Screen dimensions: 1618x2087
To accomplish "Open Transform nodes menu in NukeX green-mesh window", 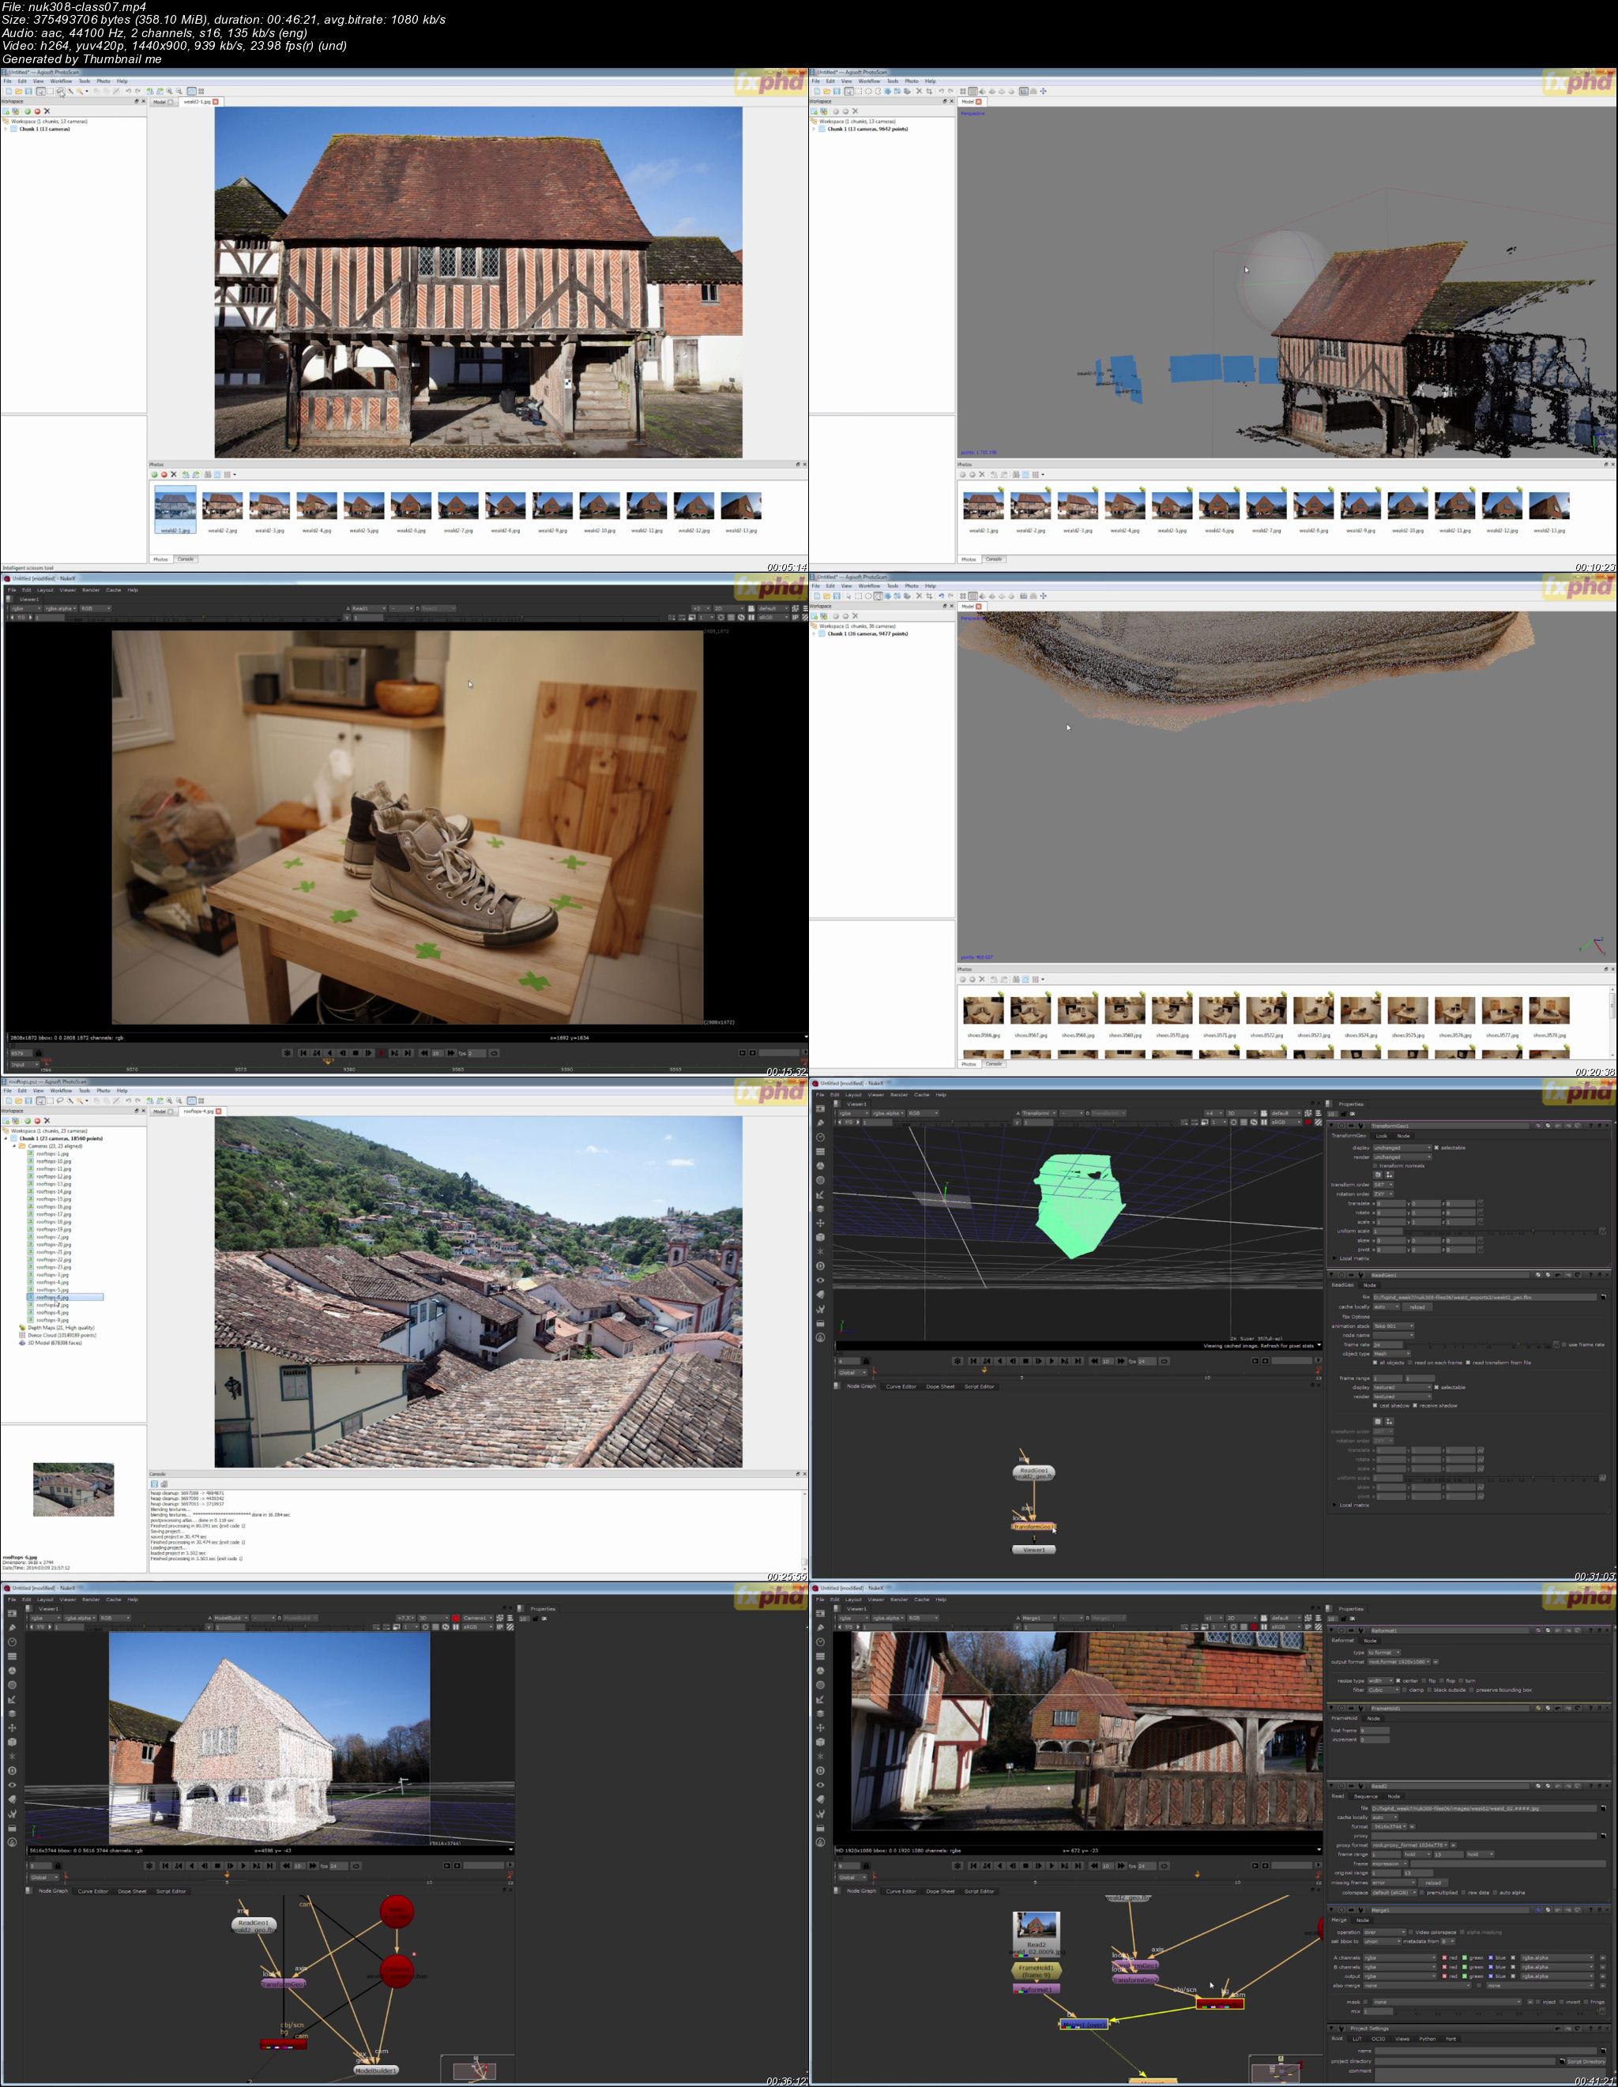I will click(821, 1223).
